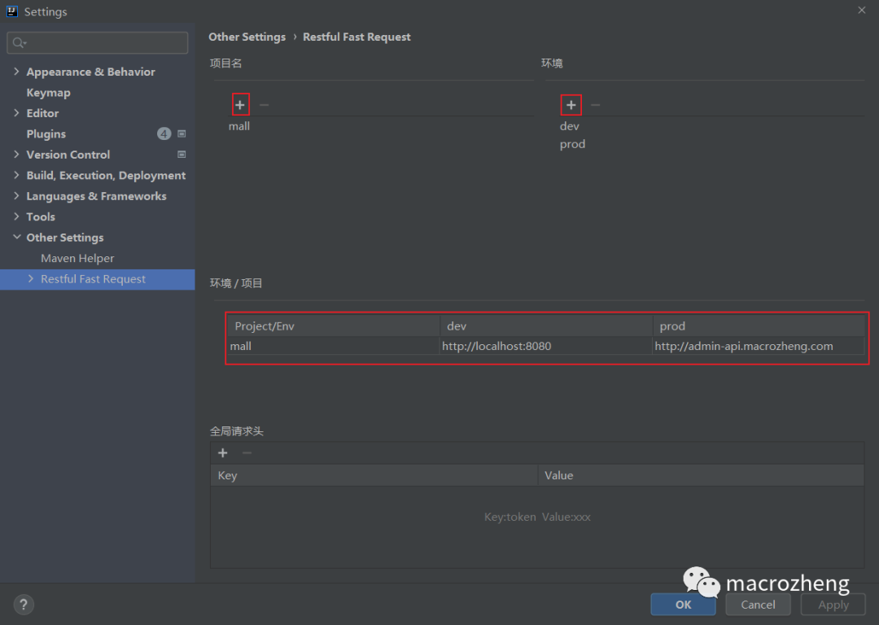879x625 pixels.
Task: Expand Appearance & Behavior section
Action: coord(16,71)
